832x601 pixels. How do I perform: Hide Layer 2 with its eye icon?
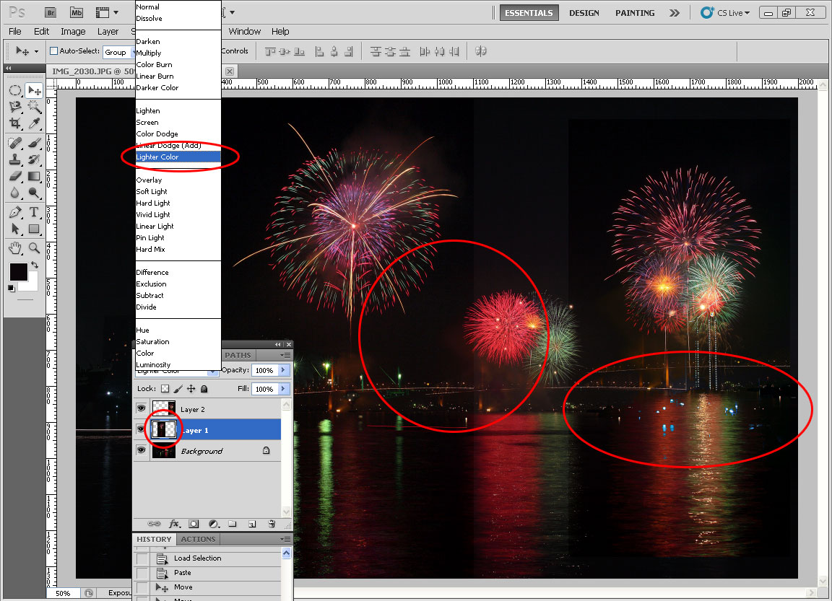[x=142, y=408]
